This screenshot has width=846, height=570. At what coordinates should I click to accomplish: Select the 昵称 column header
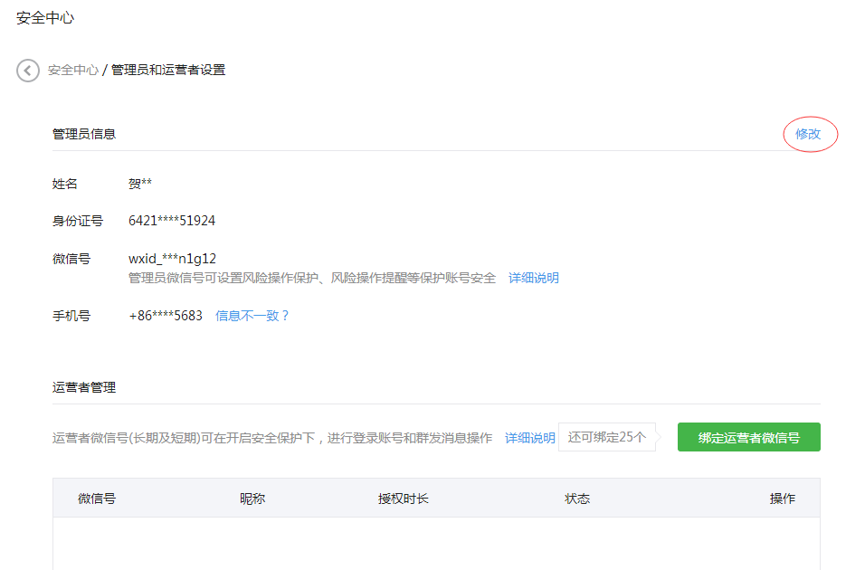250,499
